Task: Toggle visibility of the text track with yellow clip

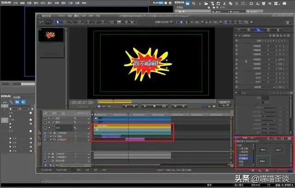Action: point(45,128)
